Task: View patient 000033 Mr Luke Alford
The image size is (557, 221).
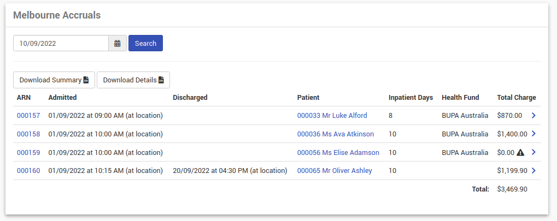Action: click(x=332, y=116)
